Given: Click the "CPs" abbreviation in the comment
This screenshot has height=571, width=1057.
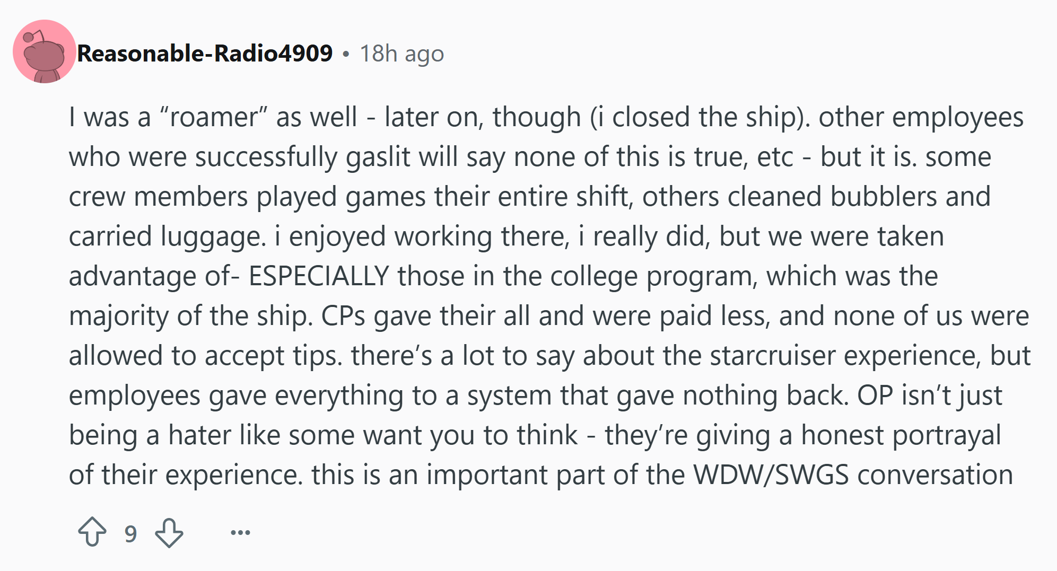Looking at the screenshot, I should tap(343, 316).
